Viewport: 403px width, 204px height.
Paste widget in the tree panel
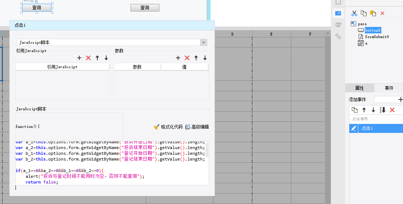coord(373,13)
